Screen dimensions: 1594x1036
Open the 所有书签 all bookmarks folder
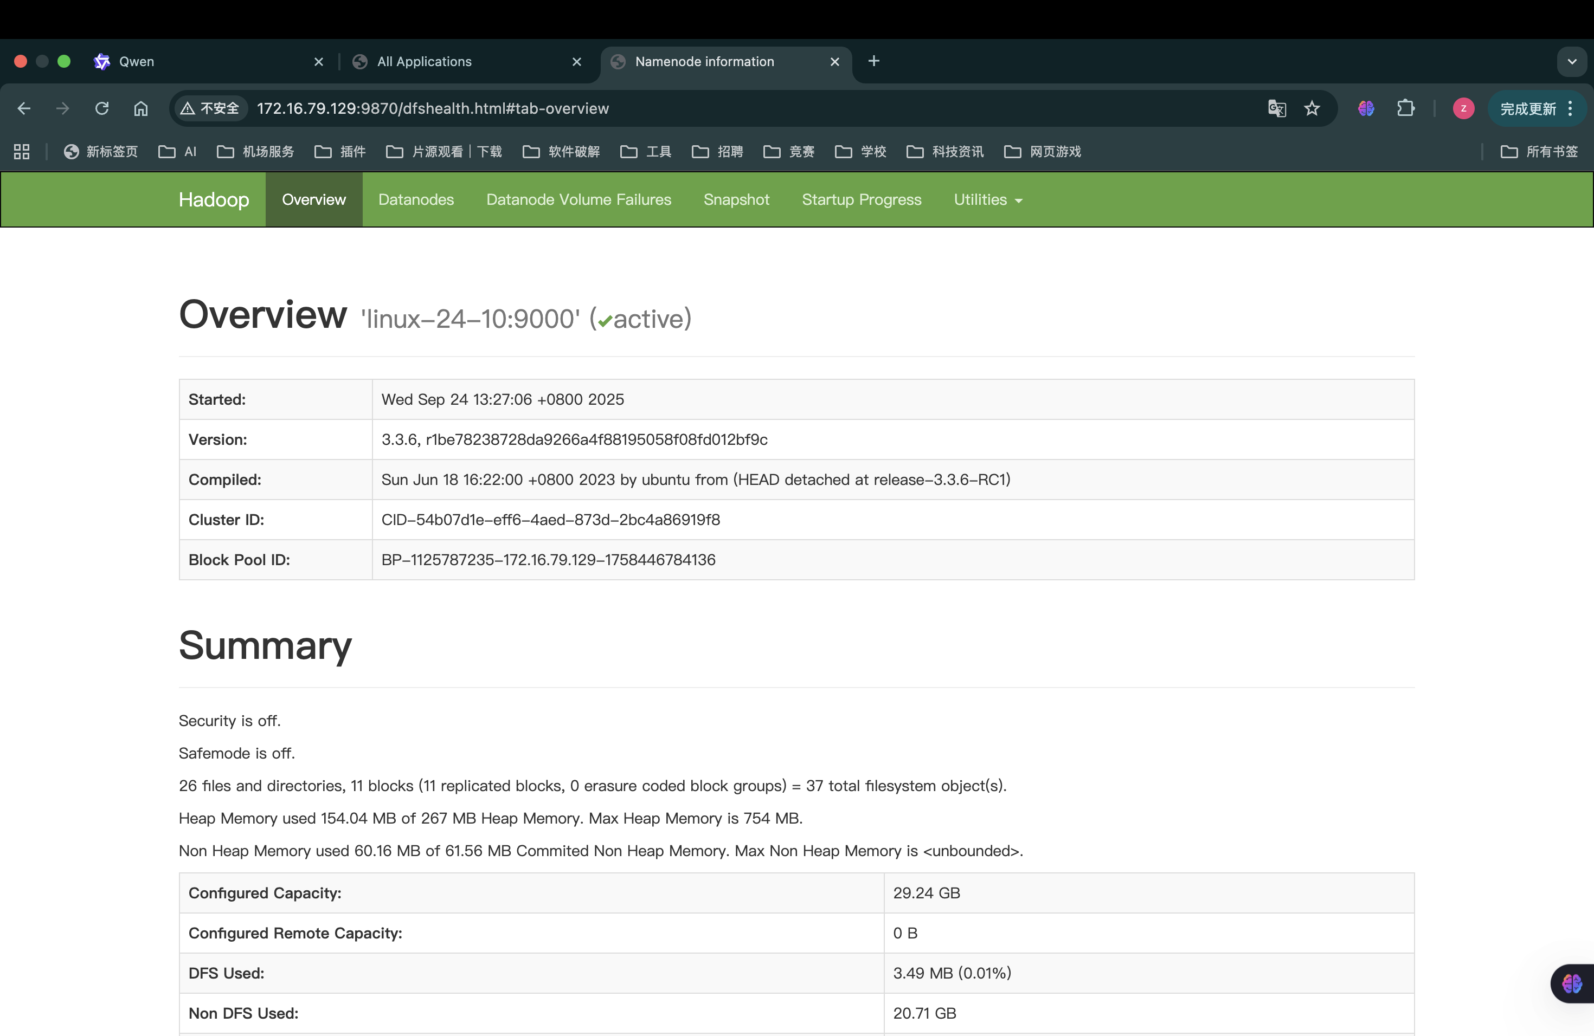point(1539,152)
